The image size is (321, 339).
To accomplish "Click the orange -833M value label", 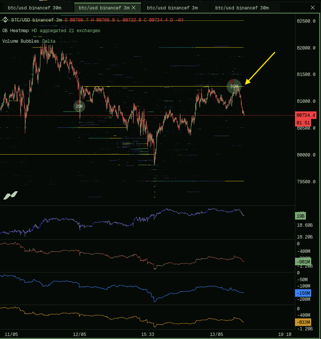I will 303,322.
